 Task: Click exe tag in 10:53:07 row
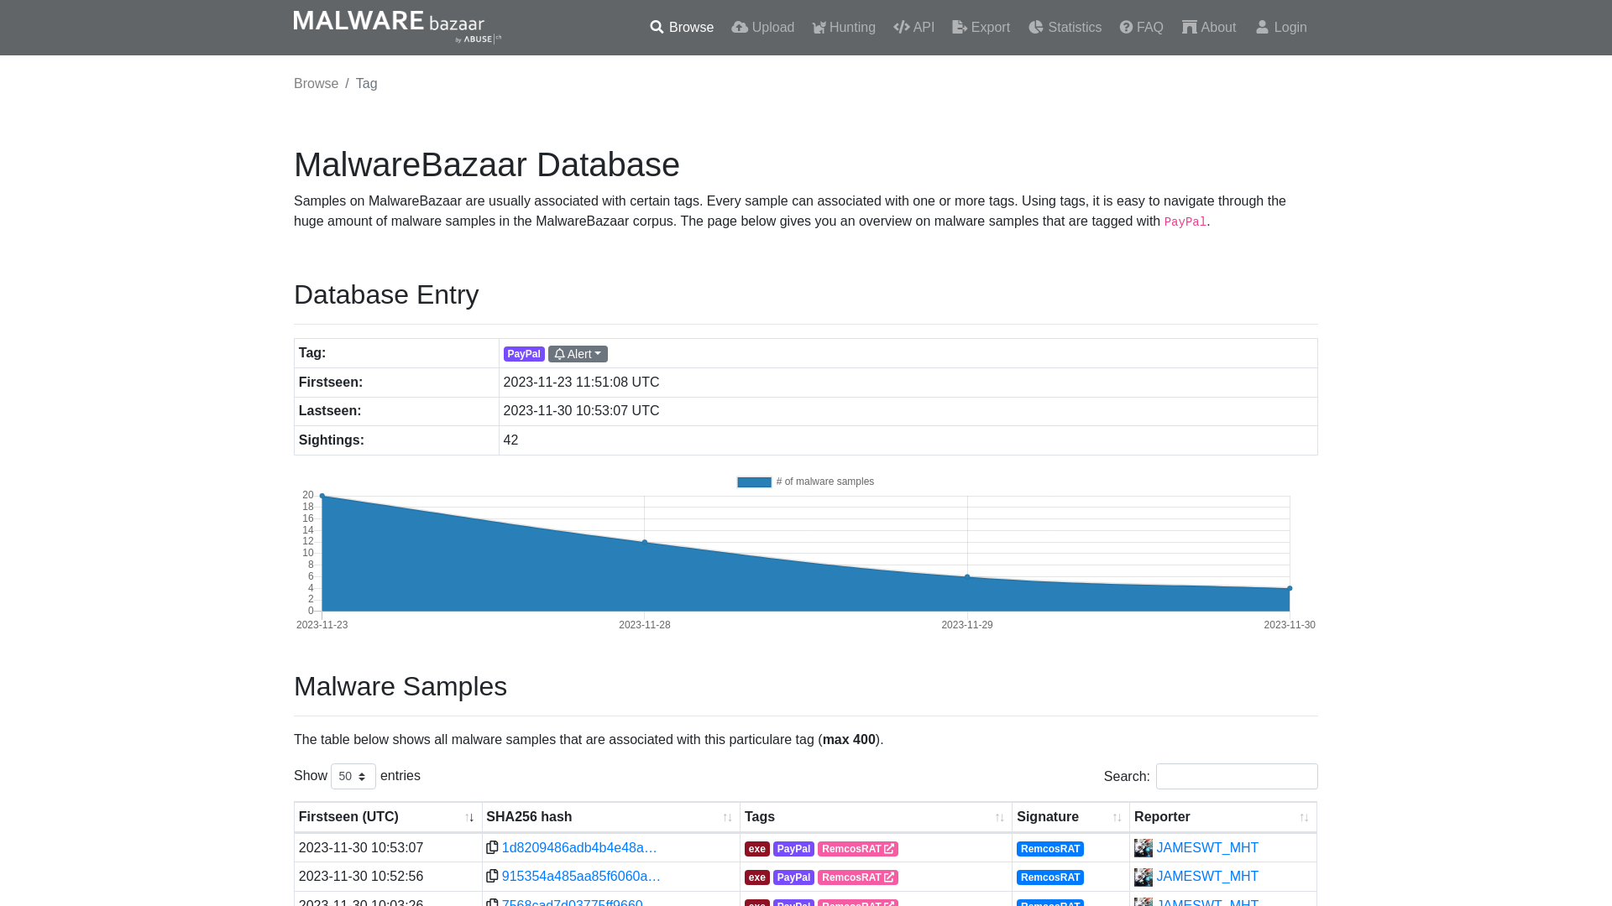pos(757,849)
